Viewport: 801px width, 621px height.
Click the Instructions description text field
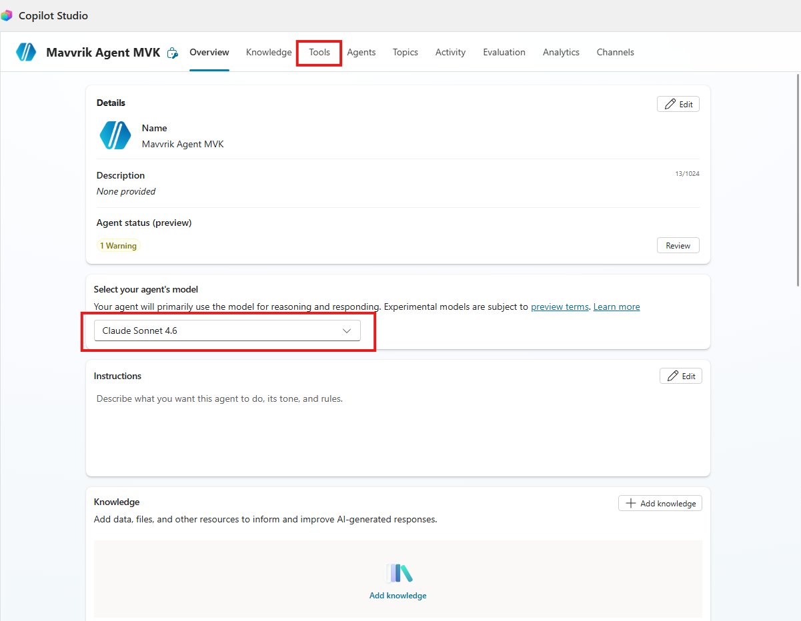pos(398,426)
